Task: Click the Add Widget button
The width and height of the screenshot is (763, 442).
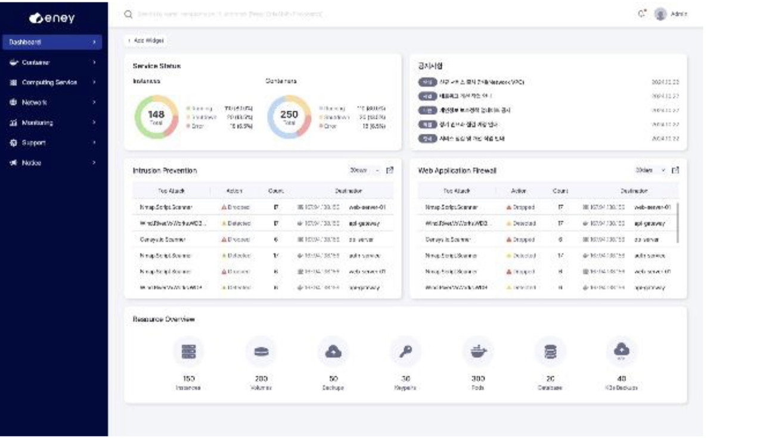Action: (145, 40)
